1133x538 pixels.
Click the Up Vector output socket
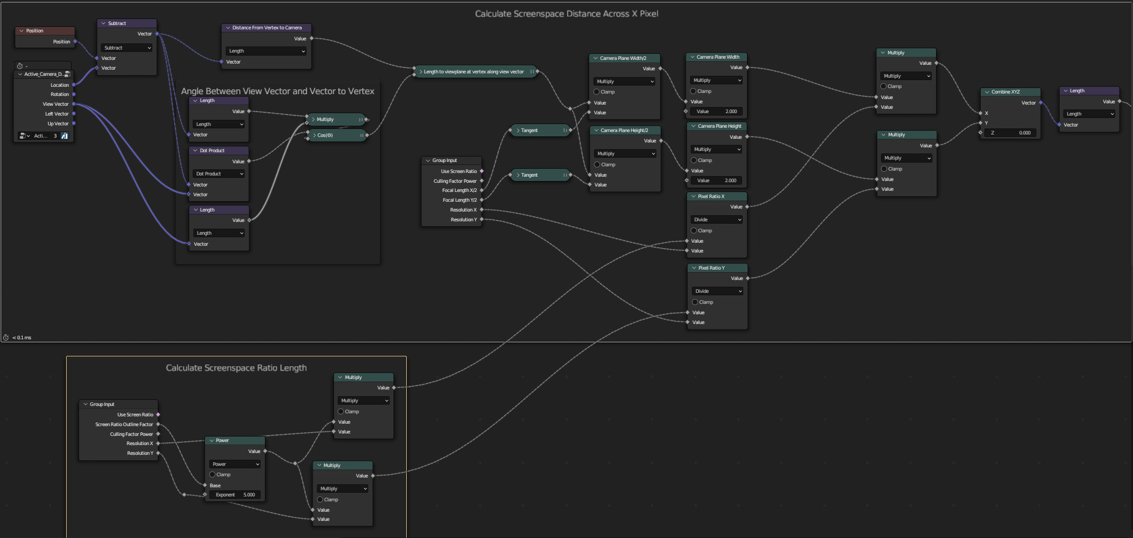pyautogui.click(x=74, y=123)
